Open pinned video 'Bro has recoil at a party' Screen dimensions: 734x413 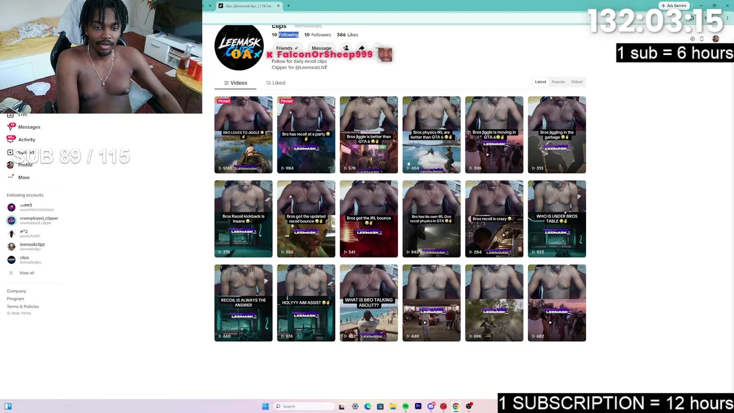(306, 135)
